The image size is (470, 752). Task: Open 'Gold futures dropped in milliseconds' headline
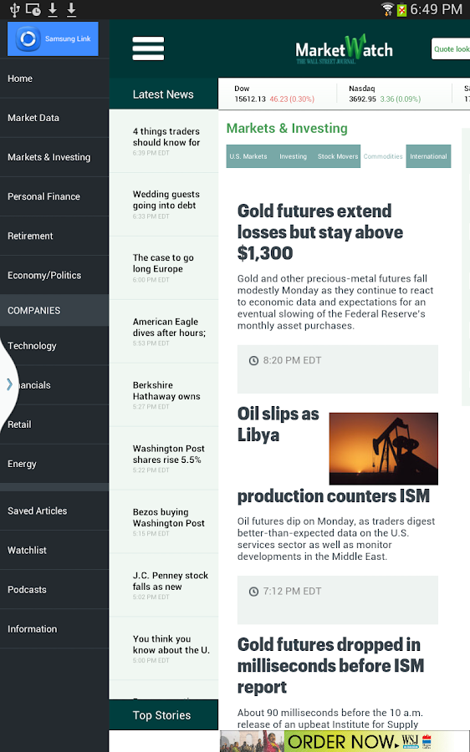click(x=331, y=666)
